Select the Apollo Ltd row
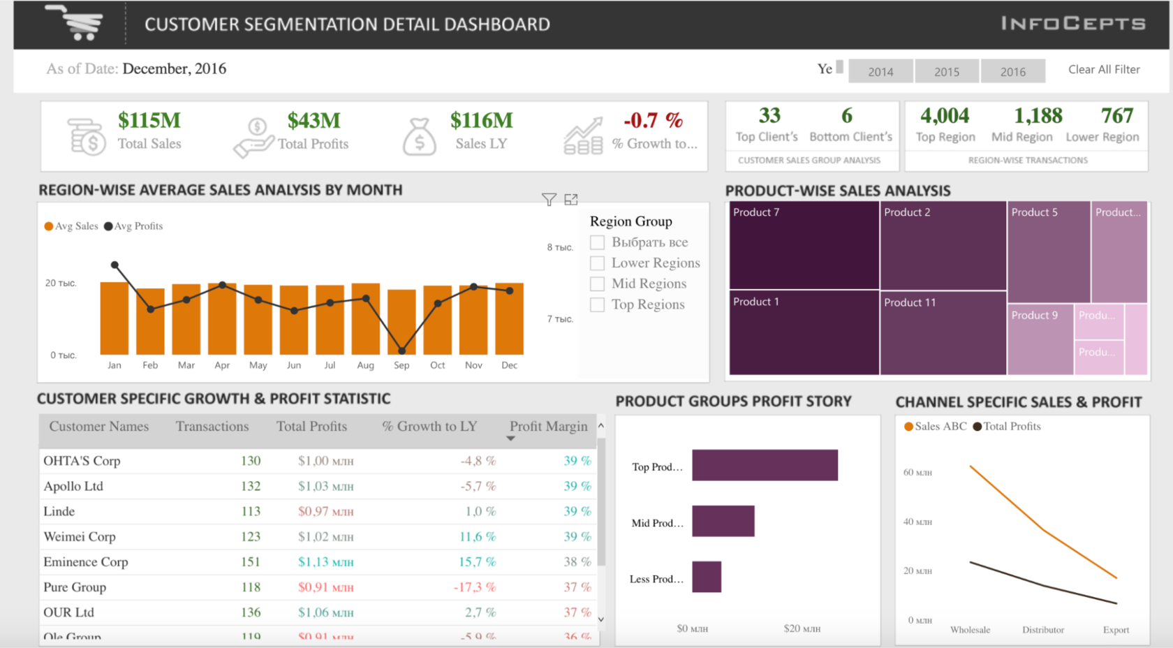 [x=318, y=486]
